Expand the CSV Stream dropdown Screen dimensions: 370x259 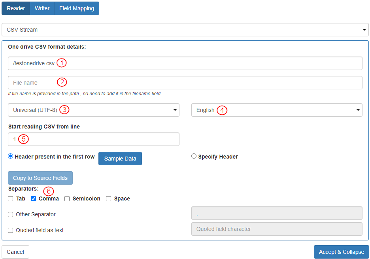point(185,30)
